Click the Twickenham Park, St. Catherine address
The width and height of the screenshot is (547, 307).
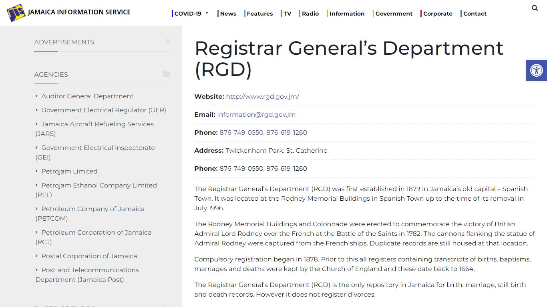(276, 150)
